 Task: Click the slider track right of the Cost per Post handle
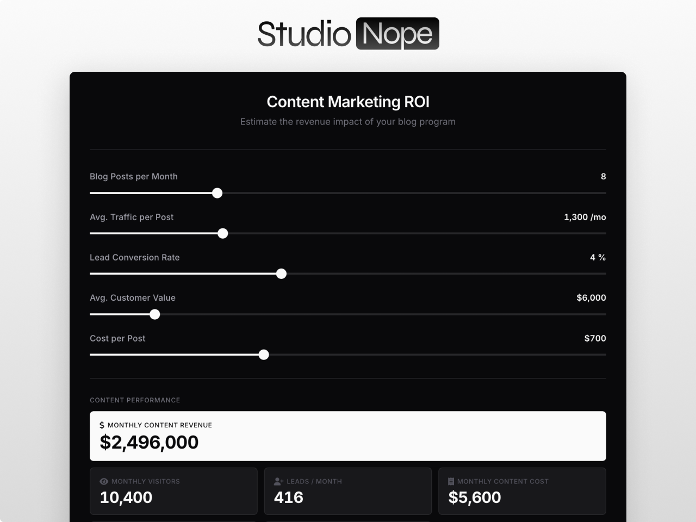pos(435,355)
